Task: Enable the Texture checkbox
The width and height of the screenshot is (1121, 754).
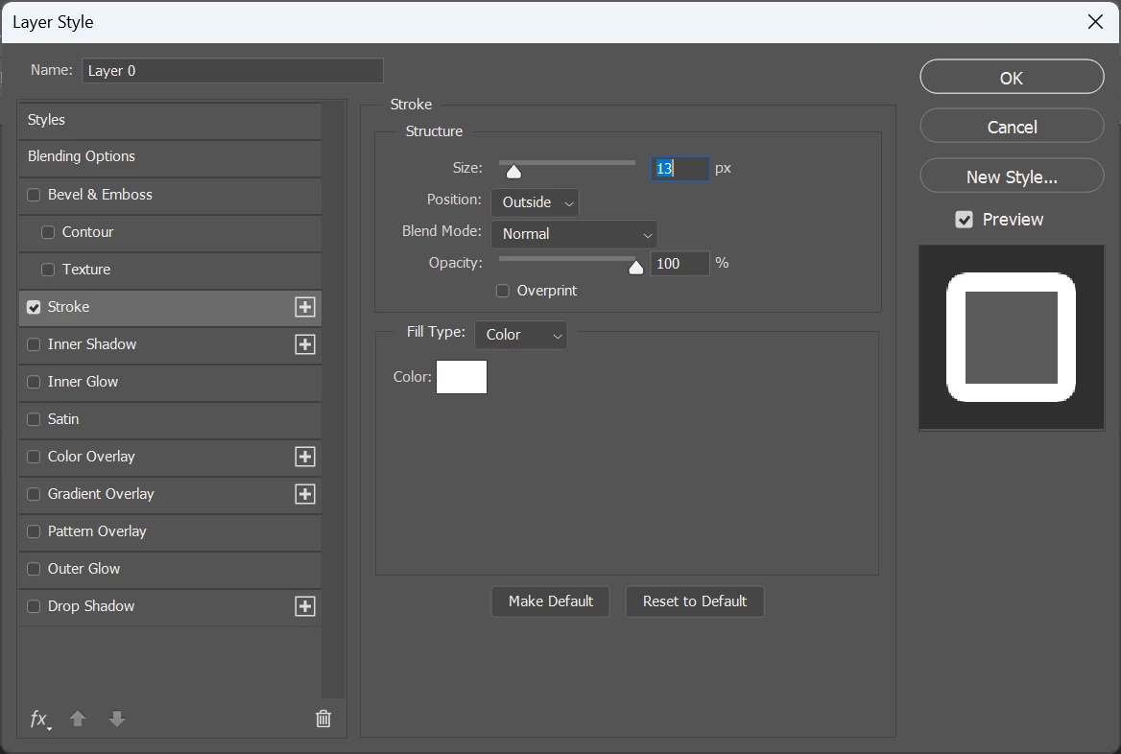Action: (48, 270)
